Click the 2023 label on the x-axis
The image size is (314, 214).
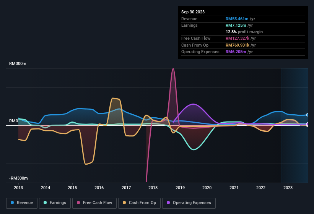288,188
